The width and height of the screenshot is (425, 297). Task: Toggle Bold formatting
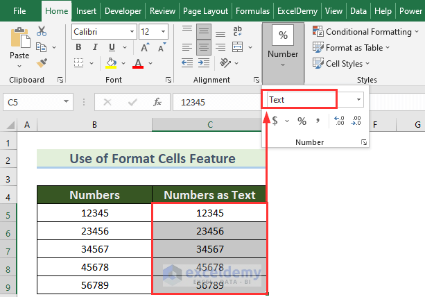point(78,47)
